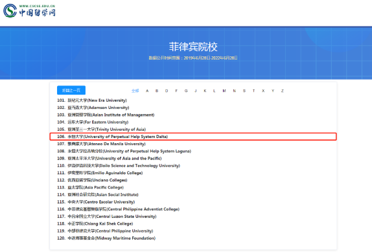Open entry 115 Centro Escolar University

click(96, 202)
